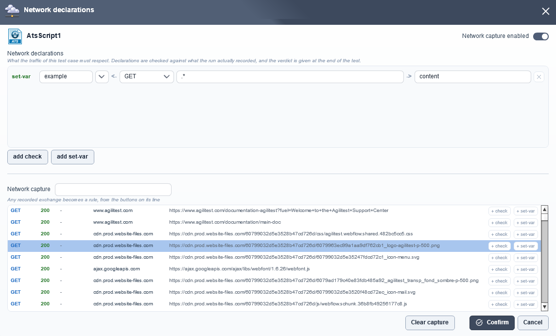Screen dimensions: 556x336
Task: Add set-var for icon-menu.svg row
Action: tap(525, 258)
